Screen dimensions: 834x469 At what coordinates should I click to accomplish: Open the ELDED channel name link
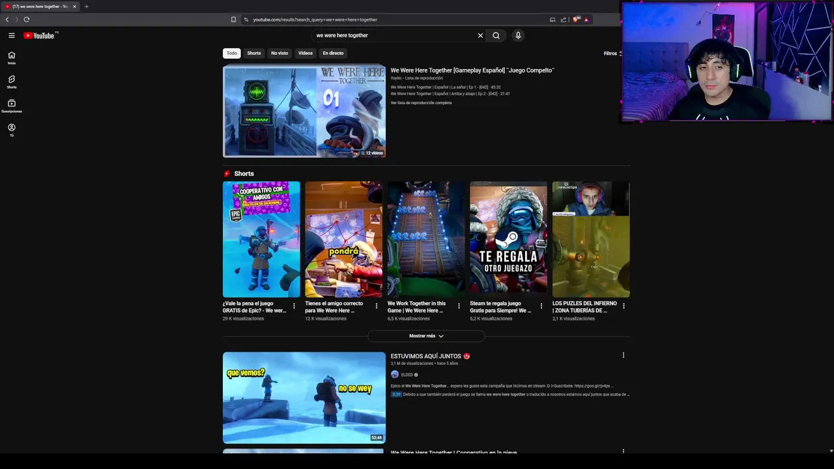[x=407, y=375]
